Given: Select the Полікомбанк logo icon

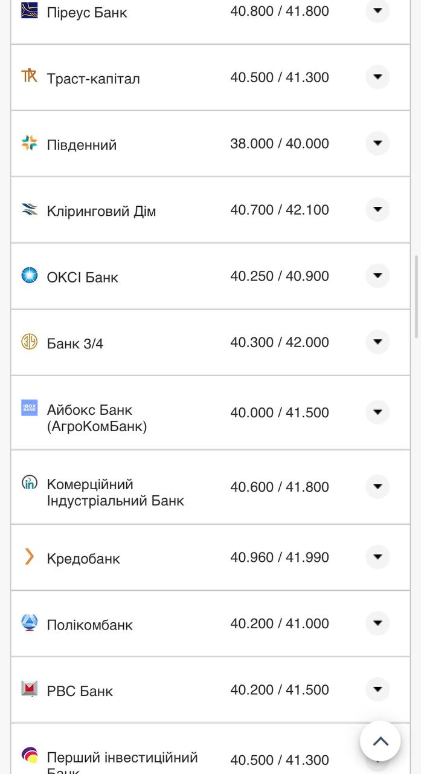Looking at the screenshot, I should (x=28, y=623).
